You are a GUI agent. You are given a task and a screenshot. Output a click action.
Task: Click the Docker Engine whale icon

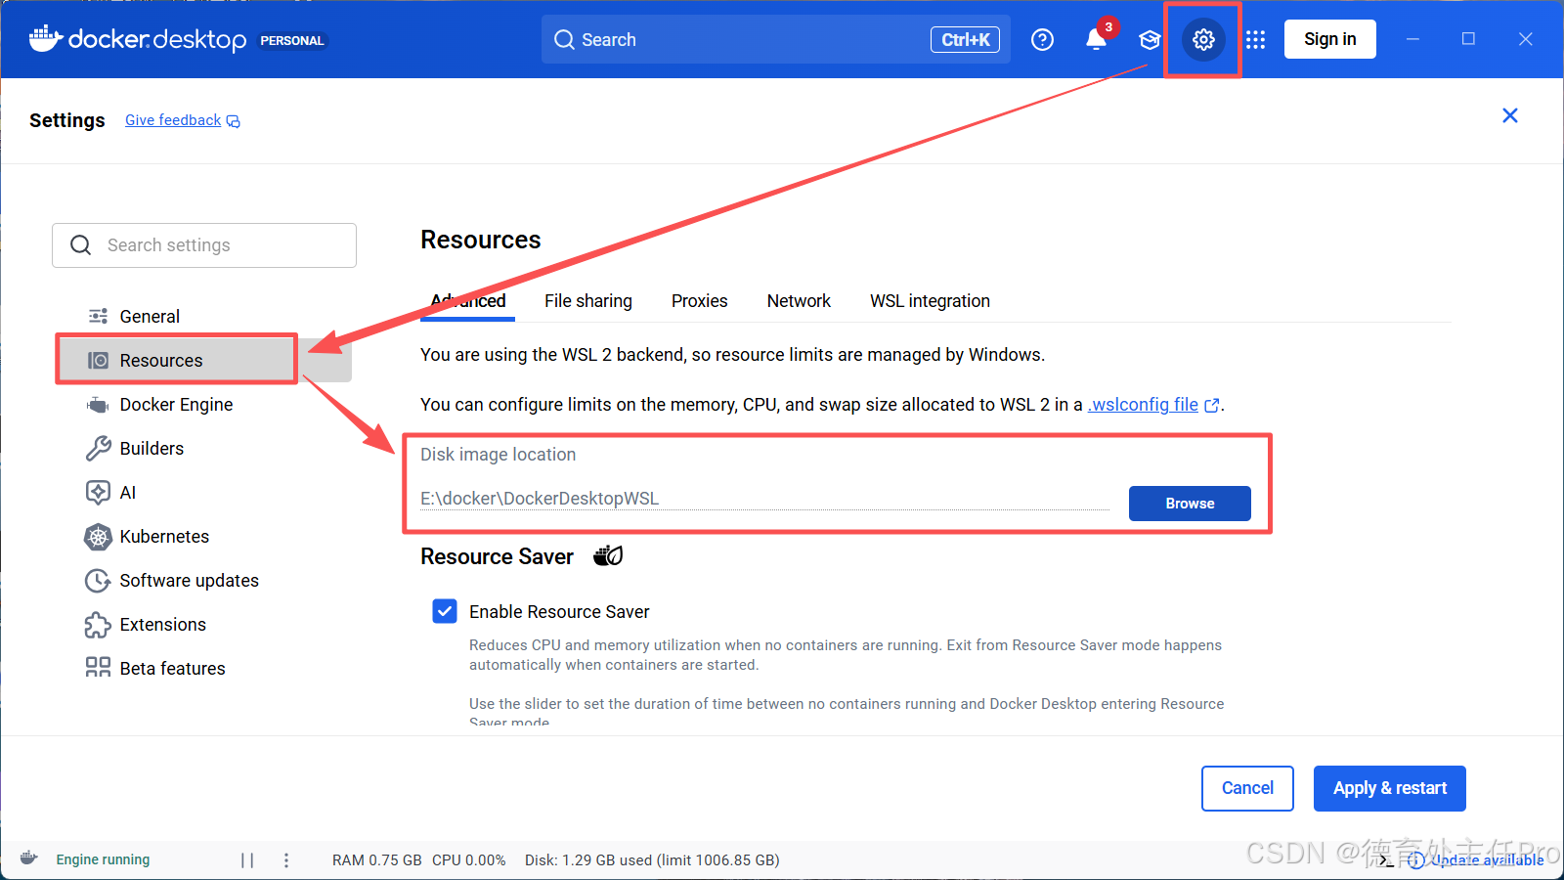tap(98, 404)
